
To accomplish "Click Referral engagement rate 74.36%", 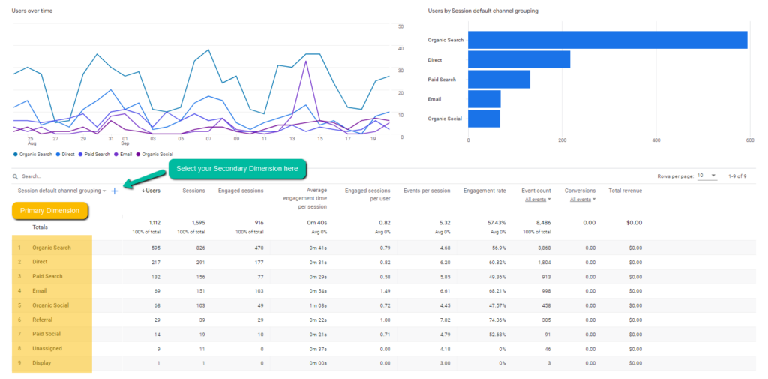I will (x=498, y=320).
